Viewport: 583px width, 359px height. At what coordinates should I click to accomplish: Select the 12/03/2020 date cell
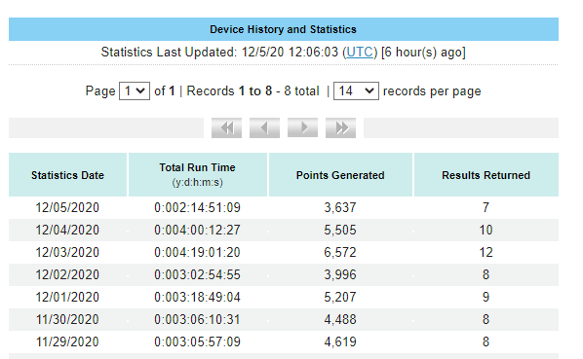click(x=67, y=252)
